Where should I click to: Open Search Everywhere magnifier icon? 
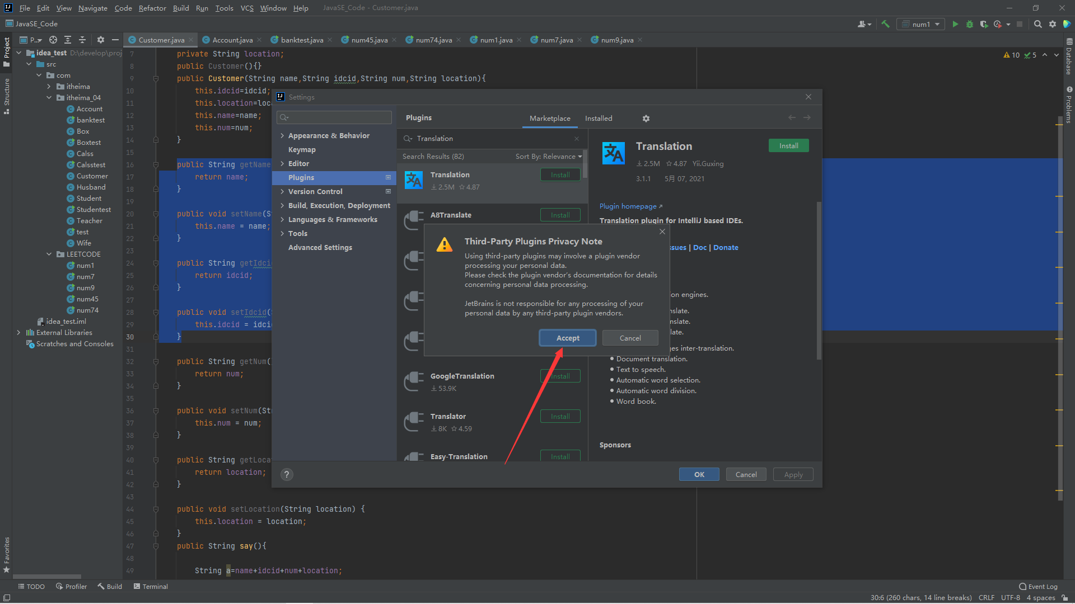pos(1037,24)
